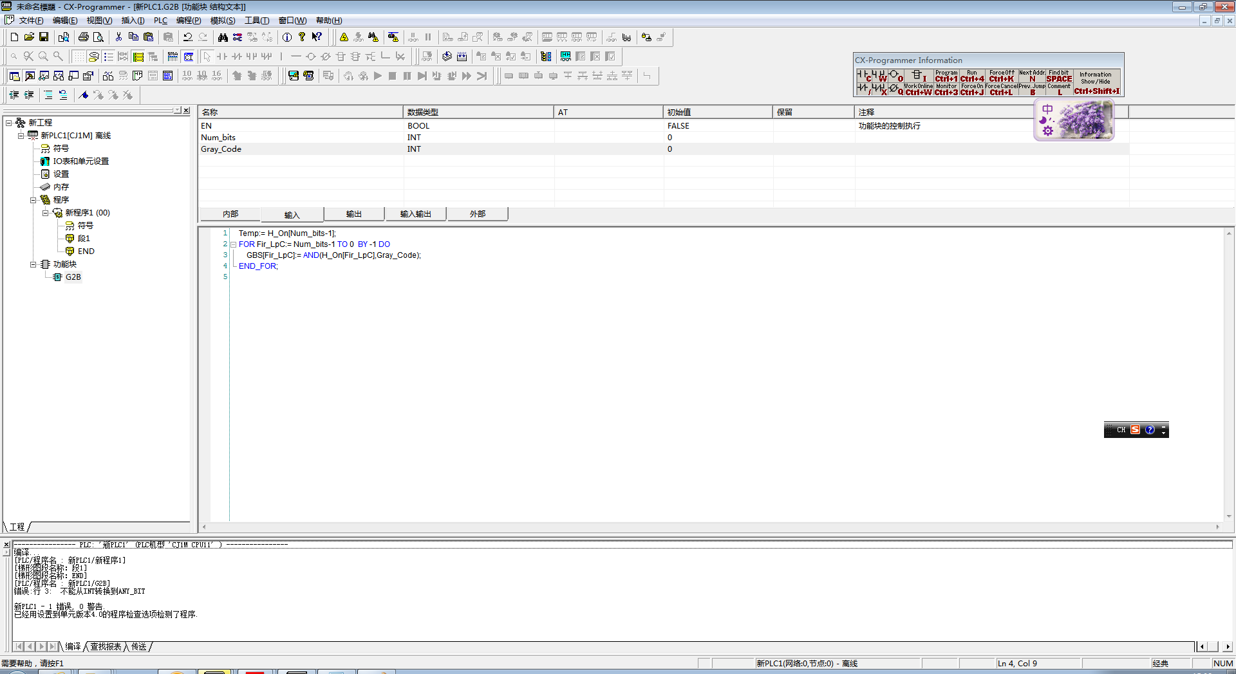This screenshot has width=1236, height=674.
Task: Click the Gray_Code variable row
Action: pos(221,149)
